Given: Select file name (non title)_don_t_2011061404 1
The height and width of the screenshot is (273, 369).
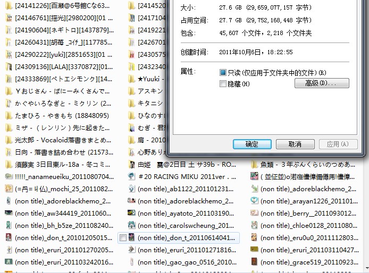Looking at the screenshot, I should tap(187, 238).
